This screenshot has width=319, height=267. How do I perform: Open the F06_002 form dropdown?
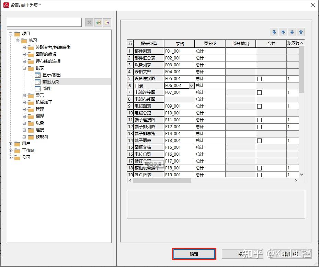192,86
